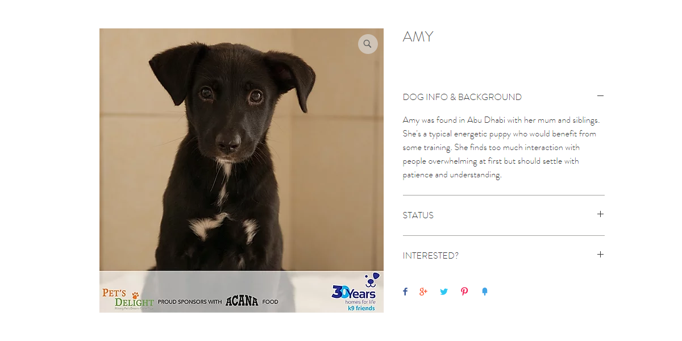Pin Amy's photo with the Pinterest icon
This screenshot has width=682, height=341.
point(464,292)
